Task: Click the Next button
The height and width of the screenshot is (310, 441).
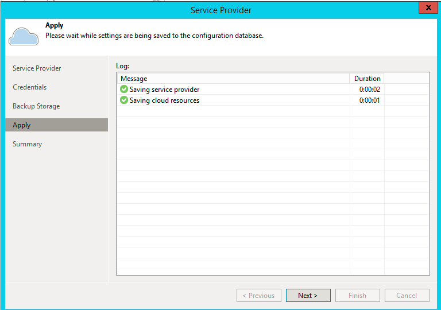Action: [308, 296]
